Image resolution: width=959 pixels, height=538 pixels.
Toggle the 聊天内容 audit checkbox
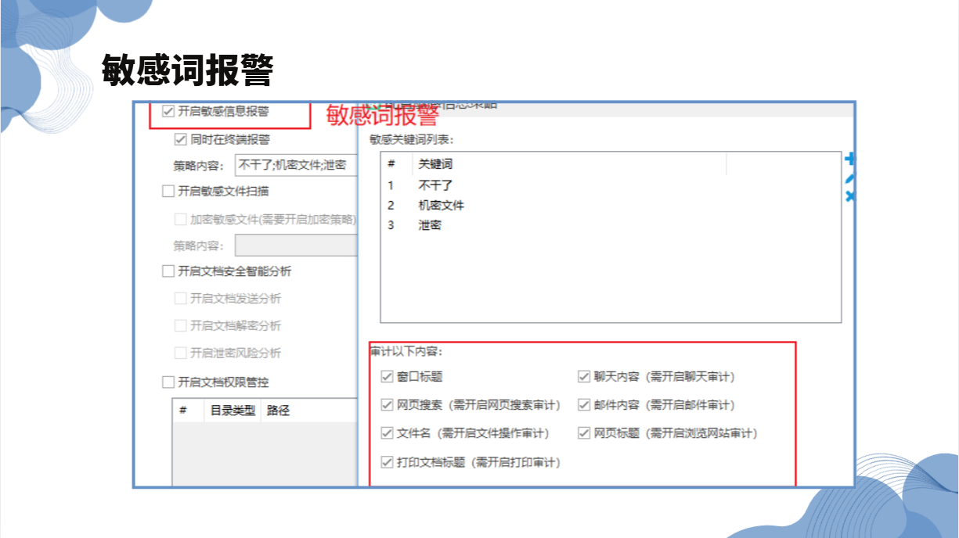[583, 376]
